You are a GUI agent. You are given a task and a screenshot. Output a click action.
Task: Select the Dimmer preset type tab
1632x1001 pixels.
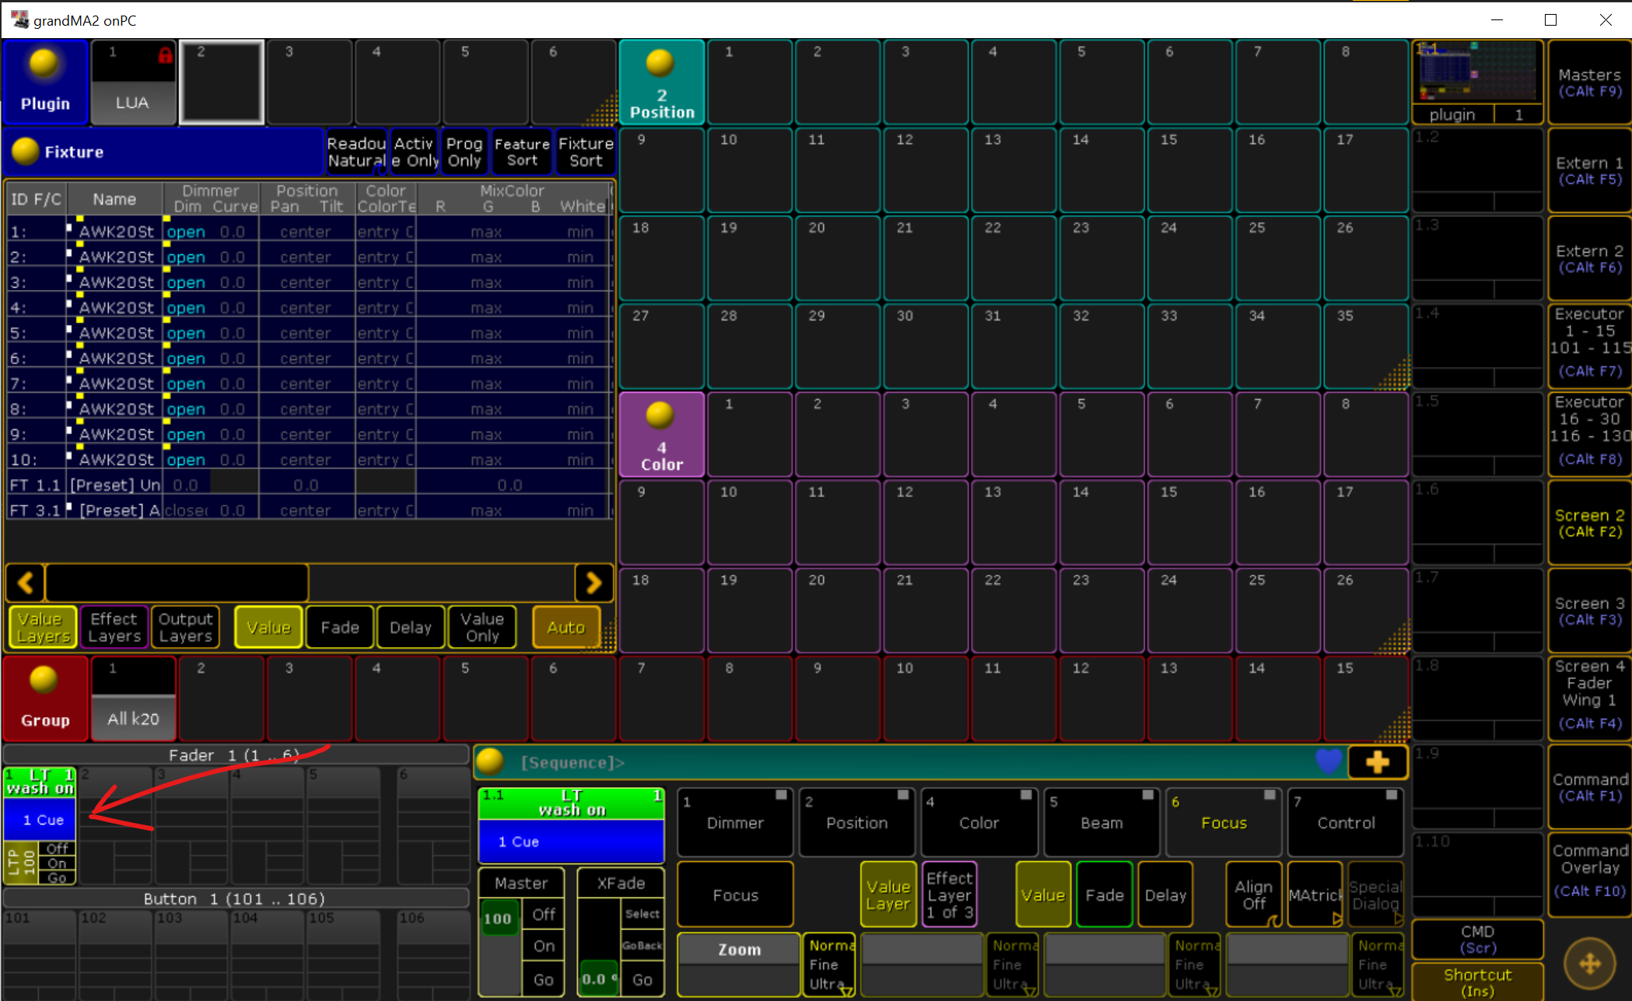coord(734,822)
